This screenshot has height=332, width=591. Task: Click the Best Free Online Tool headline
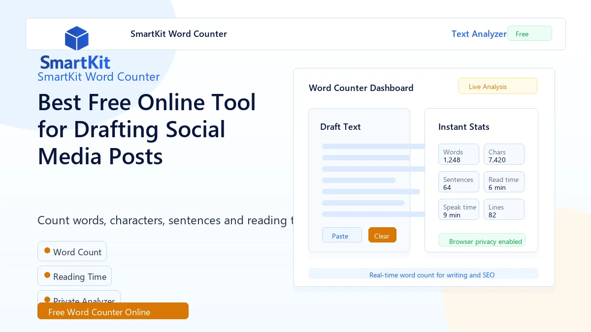click(147, 129)
